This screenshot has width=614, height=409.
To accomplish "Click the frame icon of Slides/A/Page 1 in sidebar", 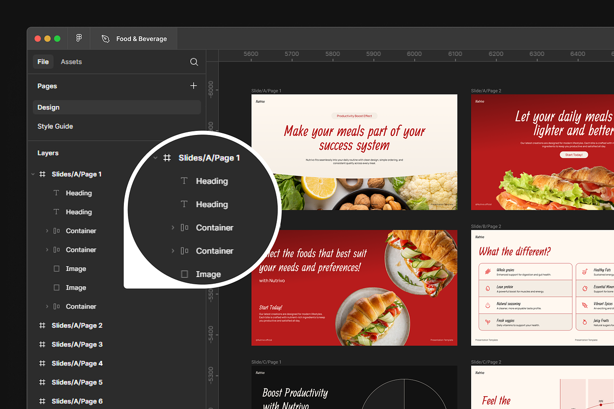I will 42,174.
